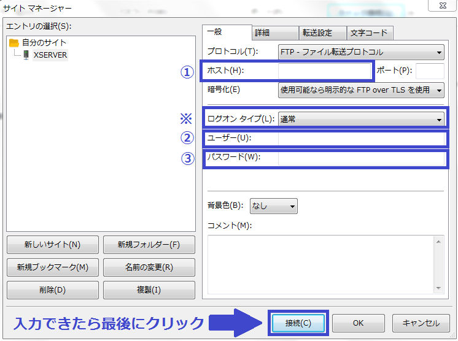458x341 pixels.
Task: Click into the パスワード(W) field
Action: 361,158
